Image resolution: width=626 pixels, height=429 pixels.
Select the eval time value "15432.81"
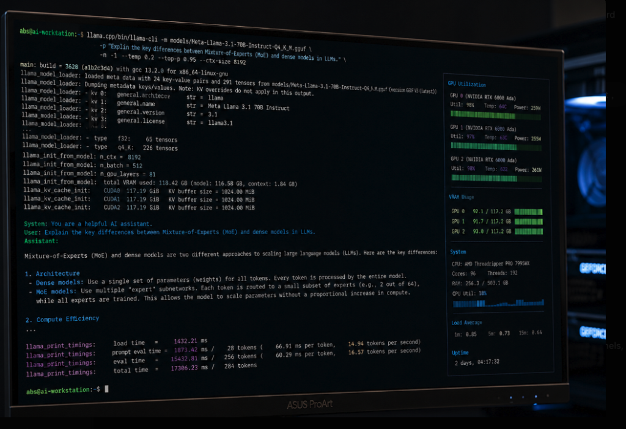[184, 359]
